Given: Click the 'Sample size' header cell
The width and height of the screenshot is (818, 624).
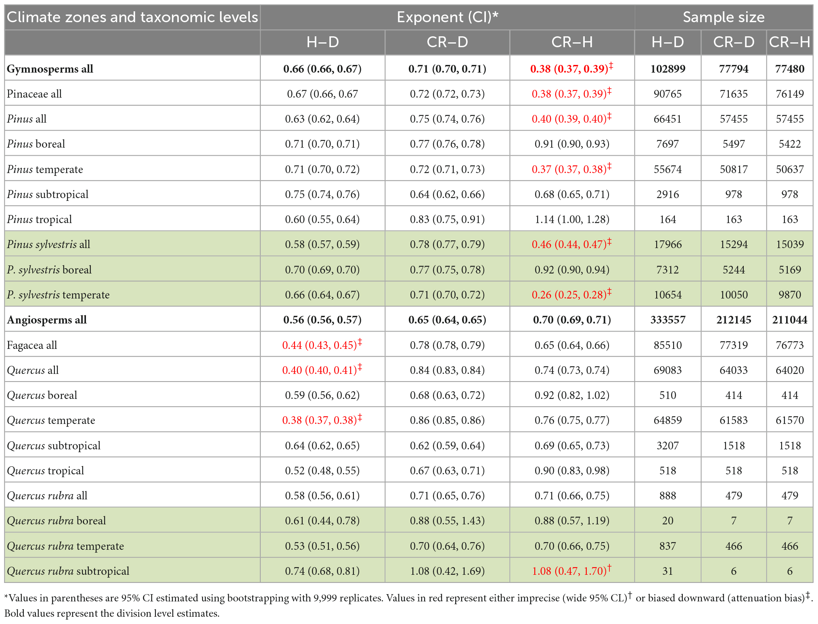Looking at the screenshot, I should pyautogui.click(x=724, y=17).
